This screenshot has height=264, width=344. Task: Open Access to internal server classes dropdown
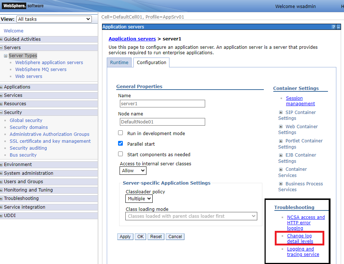pos(133,170)
